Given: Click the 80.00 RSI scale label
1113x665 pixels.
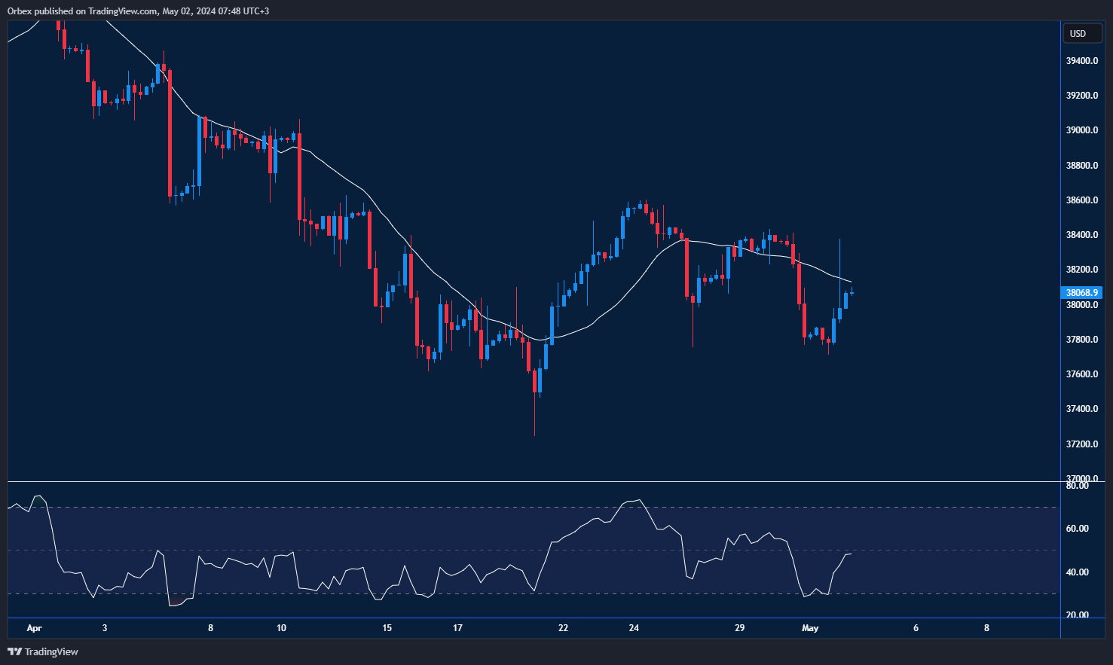Looking at the screenshot, I should [x=1078, y=486].
